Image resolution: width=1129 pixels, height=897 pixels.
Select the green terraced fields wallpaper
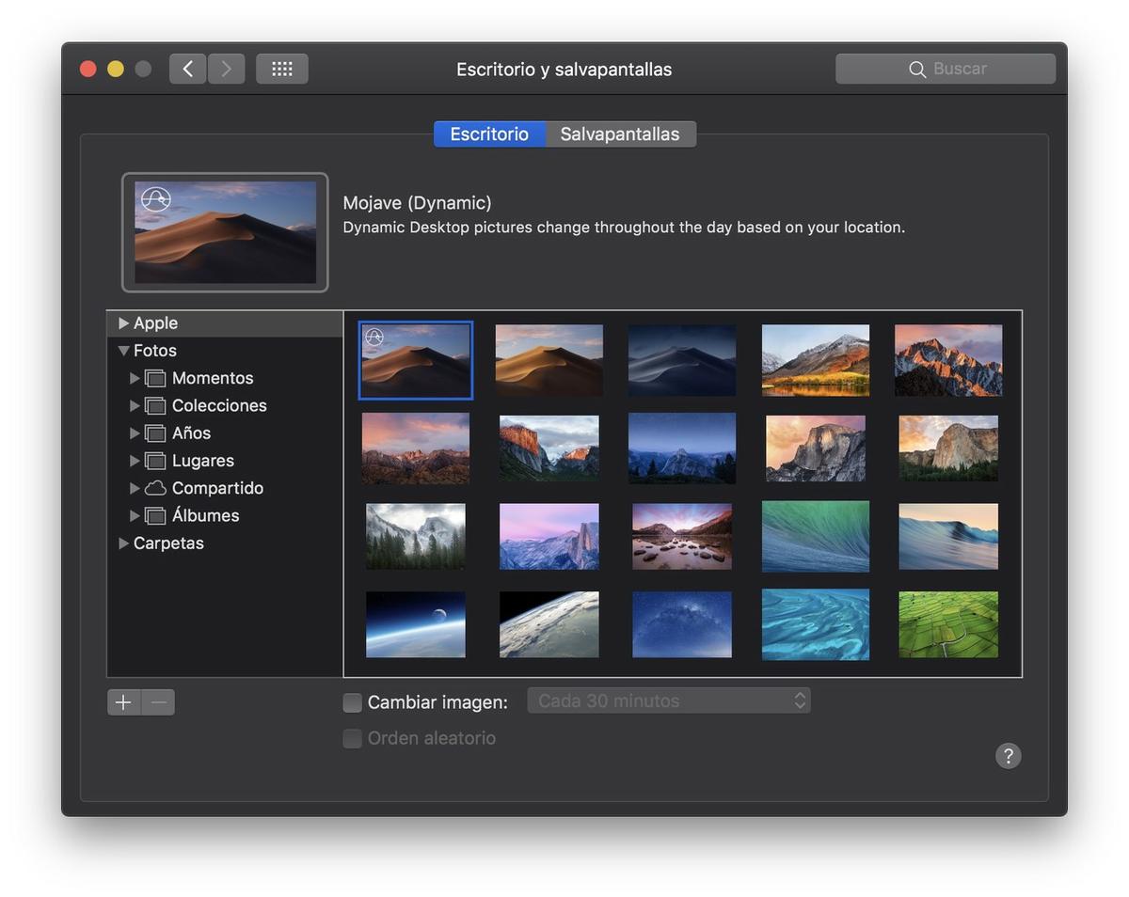coord(947,624)
